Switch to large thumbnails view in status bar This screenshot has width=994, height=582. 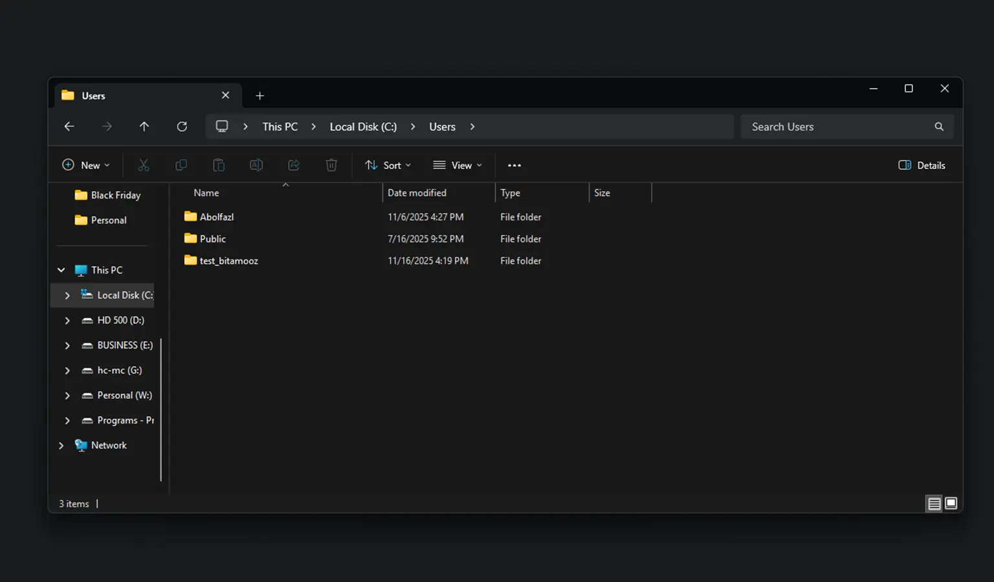click(951, 503)
